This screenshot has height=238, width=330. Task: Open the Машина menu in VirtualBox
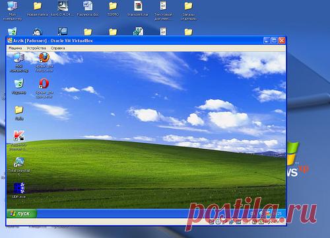[x=15, y=48]
